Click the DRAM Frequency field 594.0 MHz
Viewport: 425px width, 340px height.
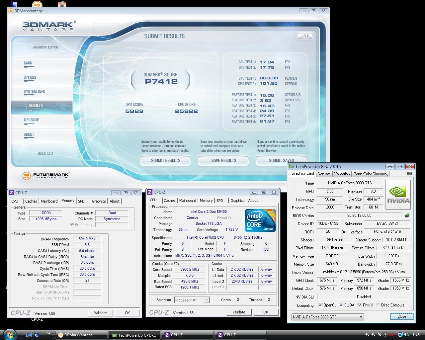pos(87,239)
